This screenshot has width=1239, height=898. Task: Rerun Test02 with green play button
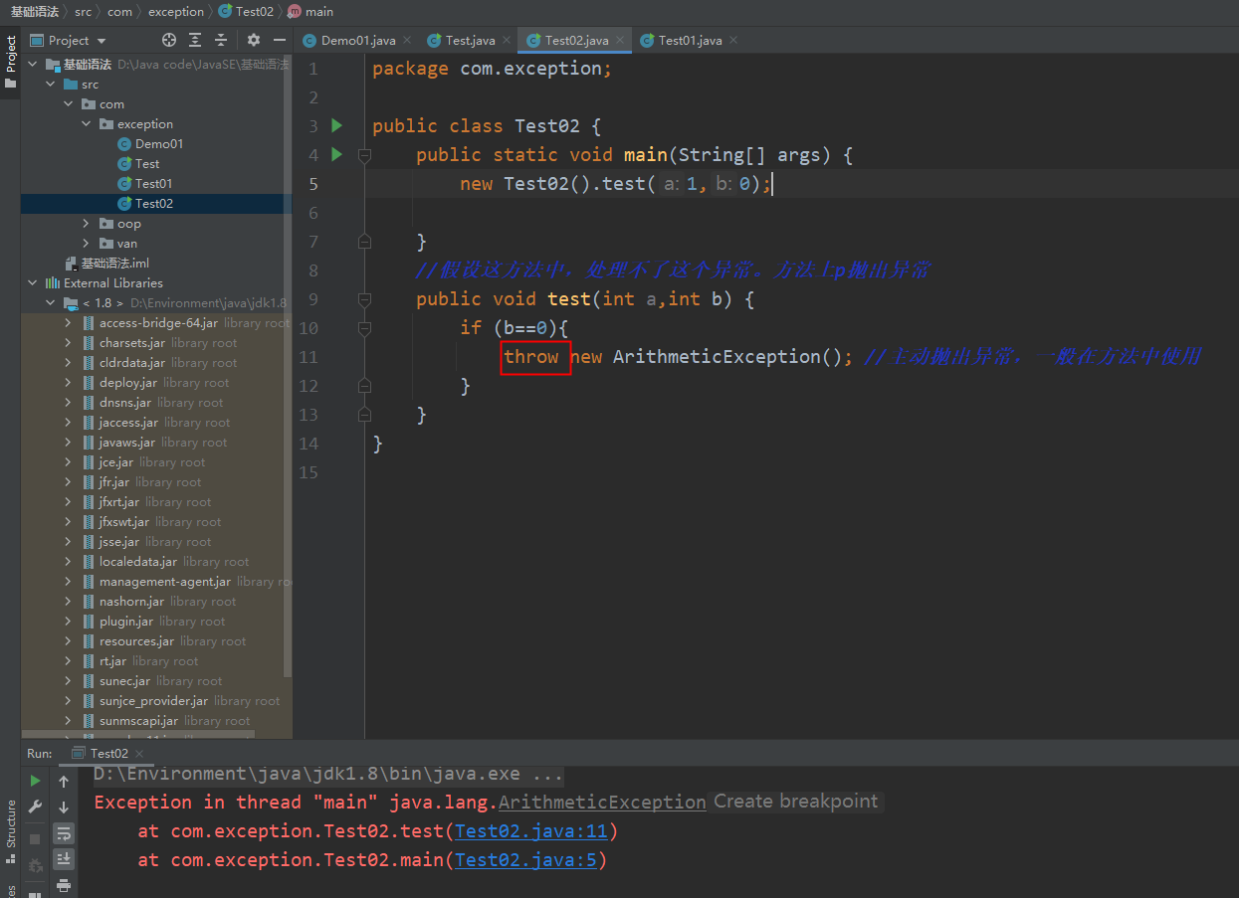click(x=35, y=781)
